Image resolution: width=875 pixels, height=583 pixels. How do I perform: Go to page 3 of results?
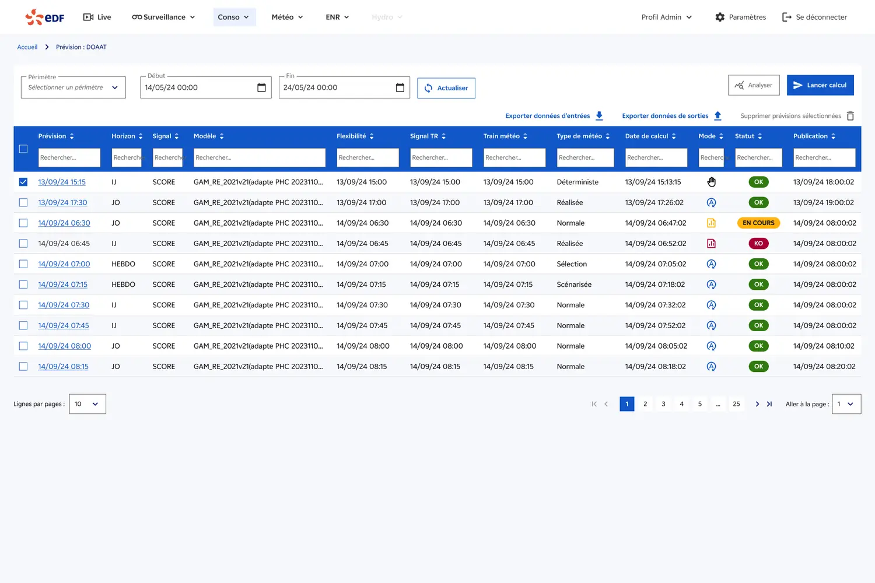(x=663, y=404)
